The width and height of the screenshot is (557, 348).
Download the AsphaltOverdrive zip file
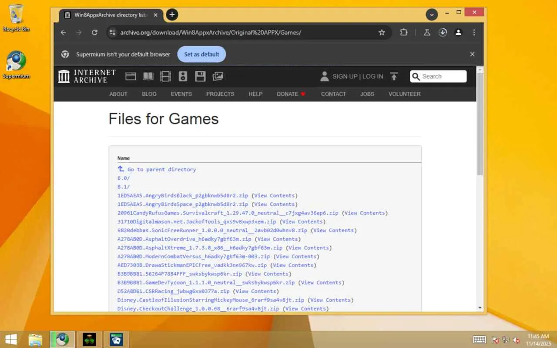pos(185,239)
